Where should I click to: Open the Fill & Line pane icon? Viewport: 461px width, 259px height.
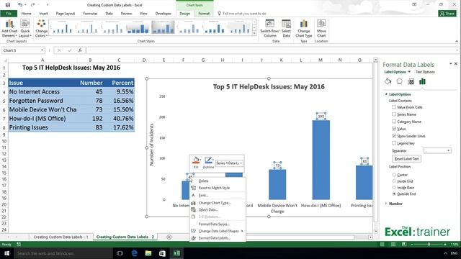pyautogui.click(x=388, y=81)
